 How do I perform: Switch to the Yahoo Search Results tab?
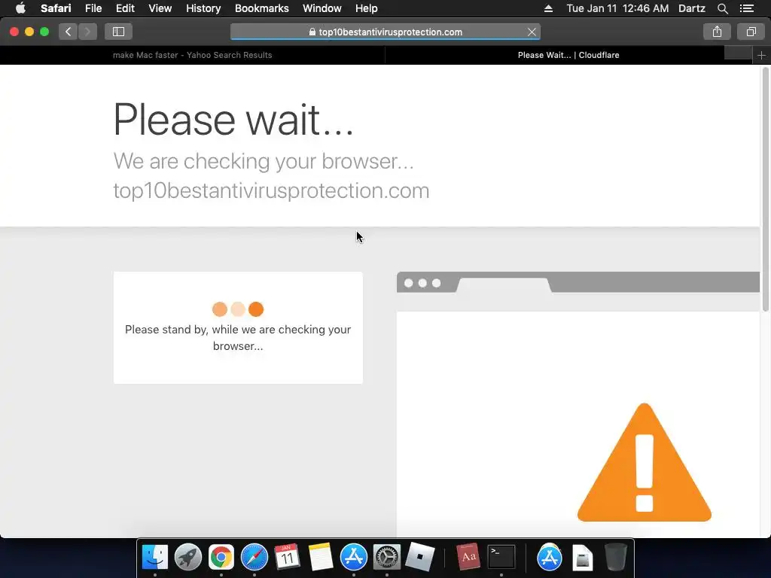click(192, 55)
